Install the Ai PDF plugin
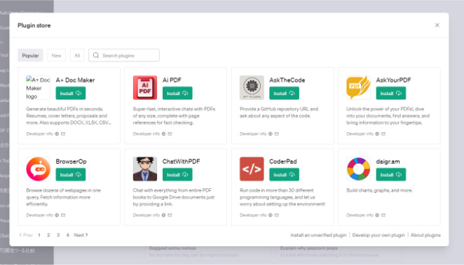Image resolution: width=464 pixels, height=265 pixels. point(177,93)
